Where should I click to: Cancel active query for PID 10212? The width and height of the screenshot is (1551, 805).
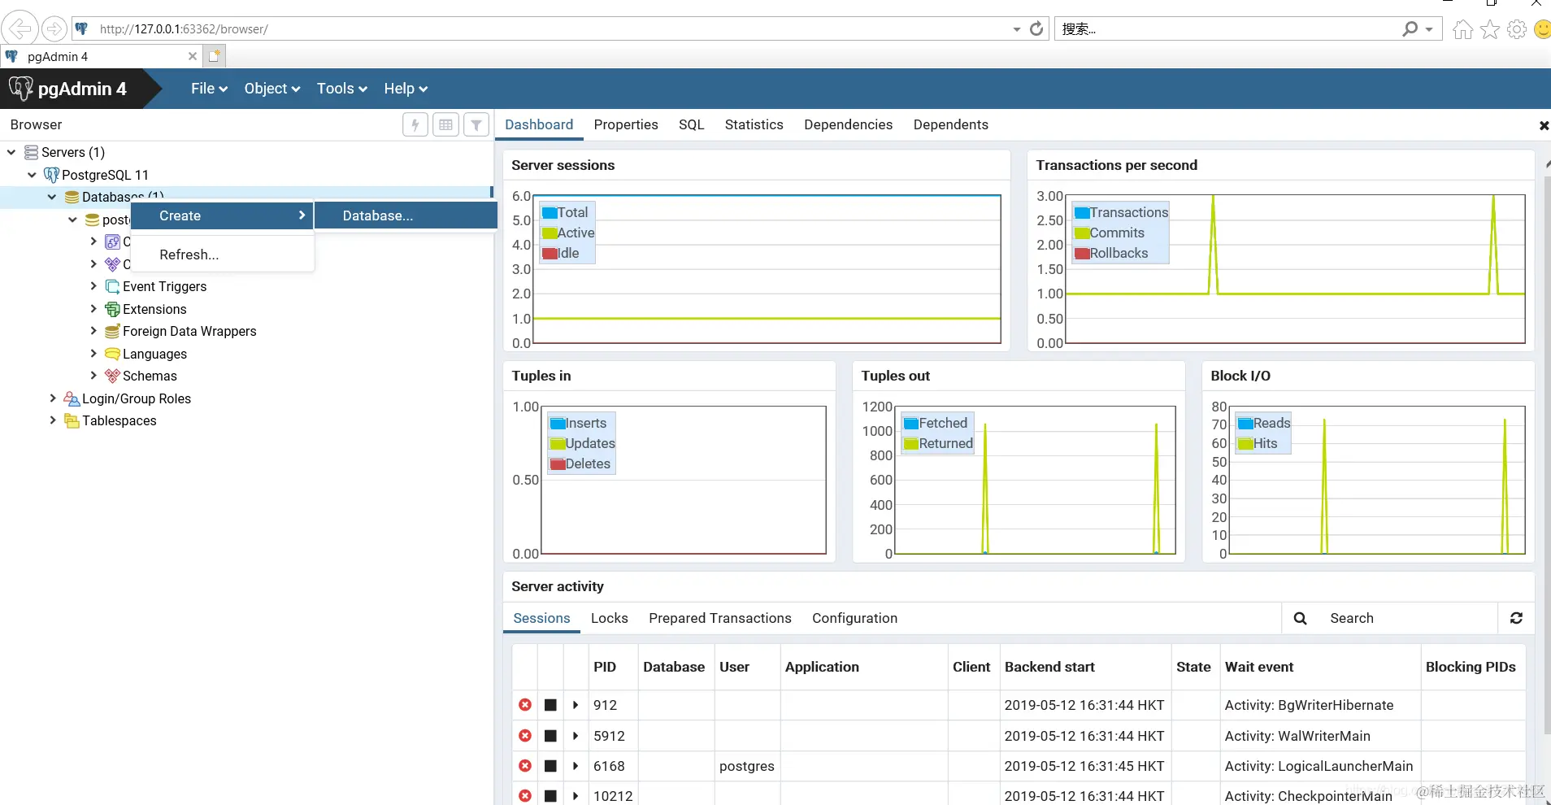point(550,796)
